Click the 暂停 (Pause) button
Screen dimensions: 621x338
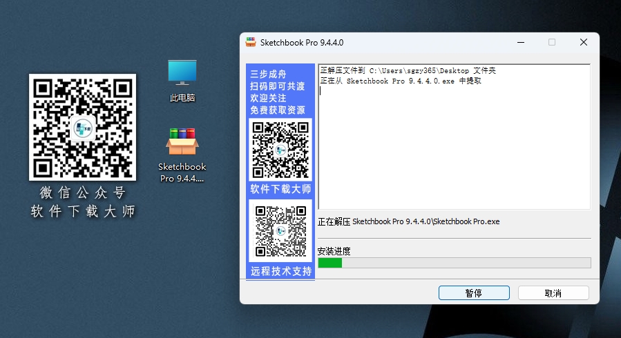click(474, 293)
